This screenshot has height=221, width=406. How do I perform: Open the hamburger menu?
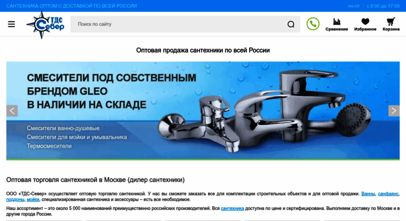pos(11,24)
